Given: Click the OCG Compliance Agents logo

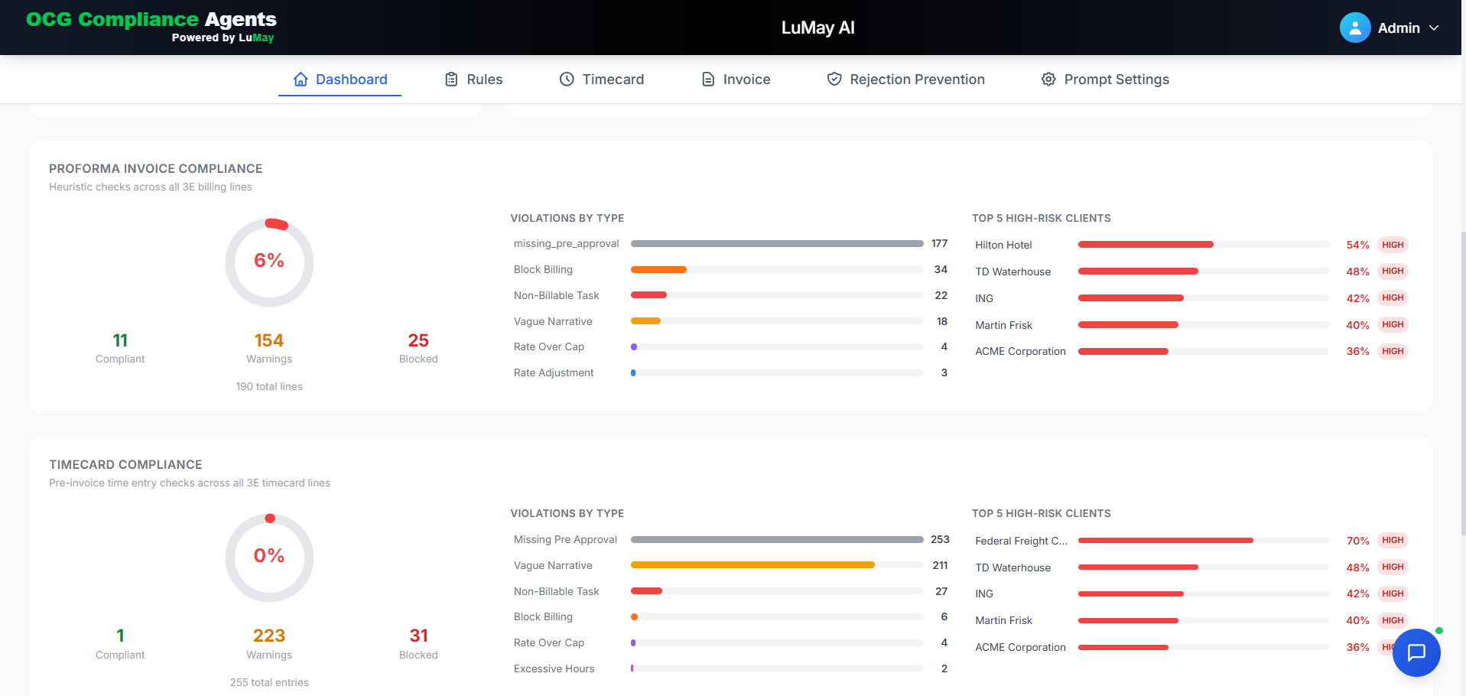Looking at the screenshot, I should (x=151, y=27).
